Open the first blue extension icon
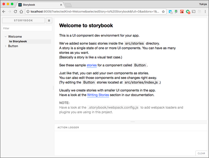This screenshot has width=209, height=158. (x=171, y=12)
